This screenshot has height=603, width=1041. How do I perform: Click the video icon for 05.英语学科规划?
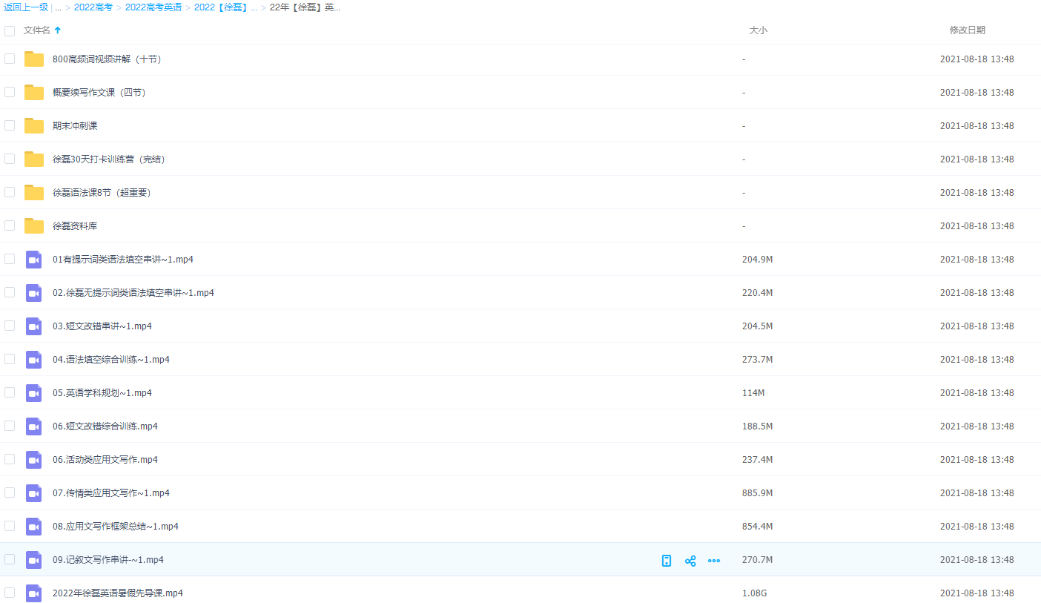[34, 393]
